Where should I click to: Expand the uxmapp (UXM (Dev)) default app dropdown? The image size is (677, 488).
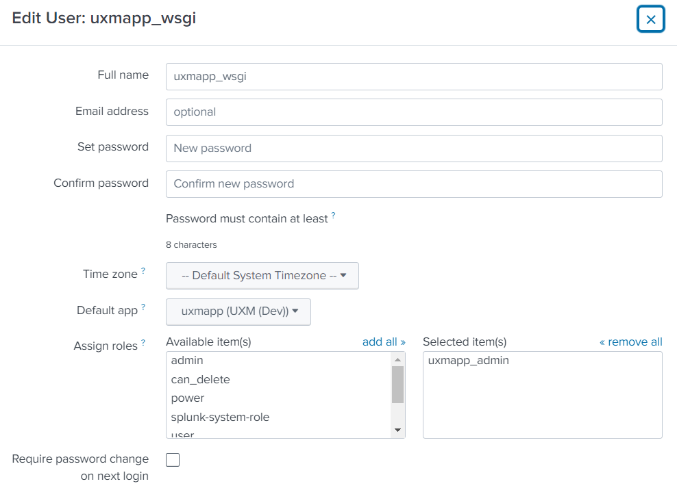238,311
